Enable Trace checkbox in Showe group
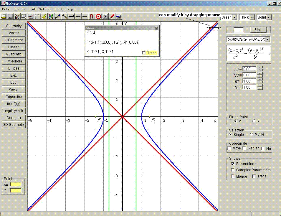Viewport: 281px width, 216px height. click(x=254, y=177)
